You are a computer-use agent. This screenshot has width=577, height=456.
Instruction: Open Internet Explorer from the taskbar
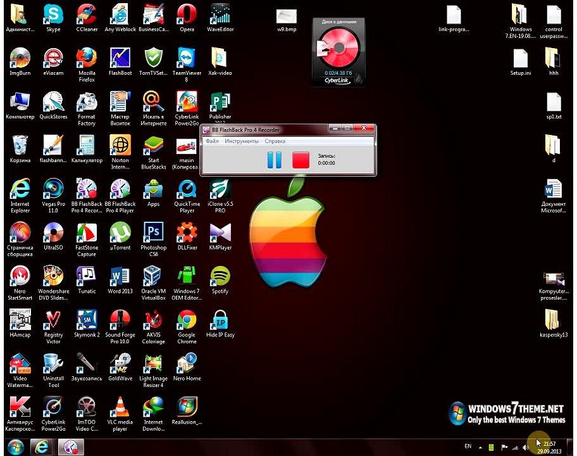click(42, 447)
